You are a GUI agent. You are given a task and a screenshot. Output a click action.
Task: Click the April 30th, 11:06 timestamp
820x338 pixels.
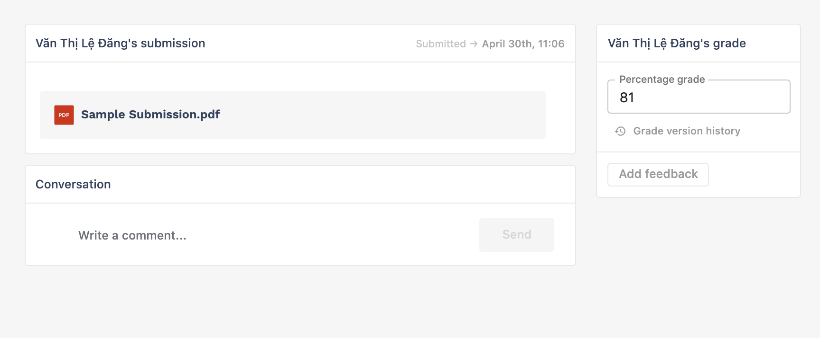tap(523, 44)
